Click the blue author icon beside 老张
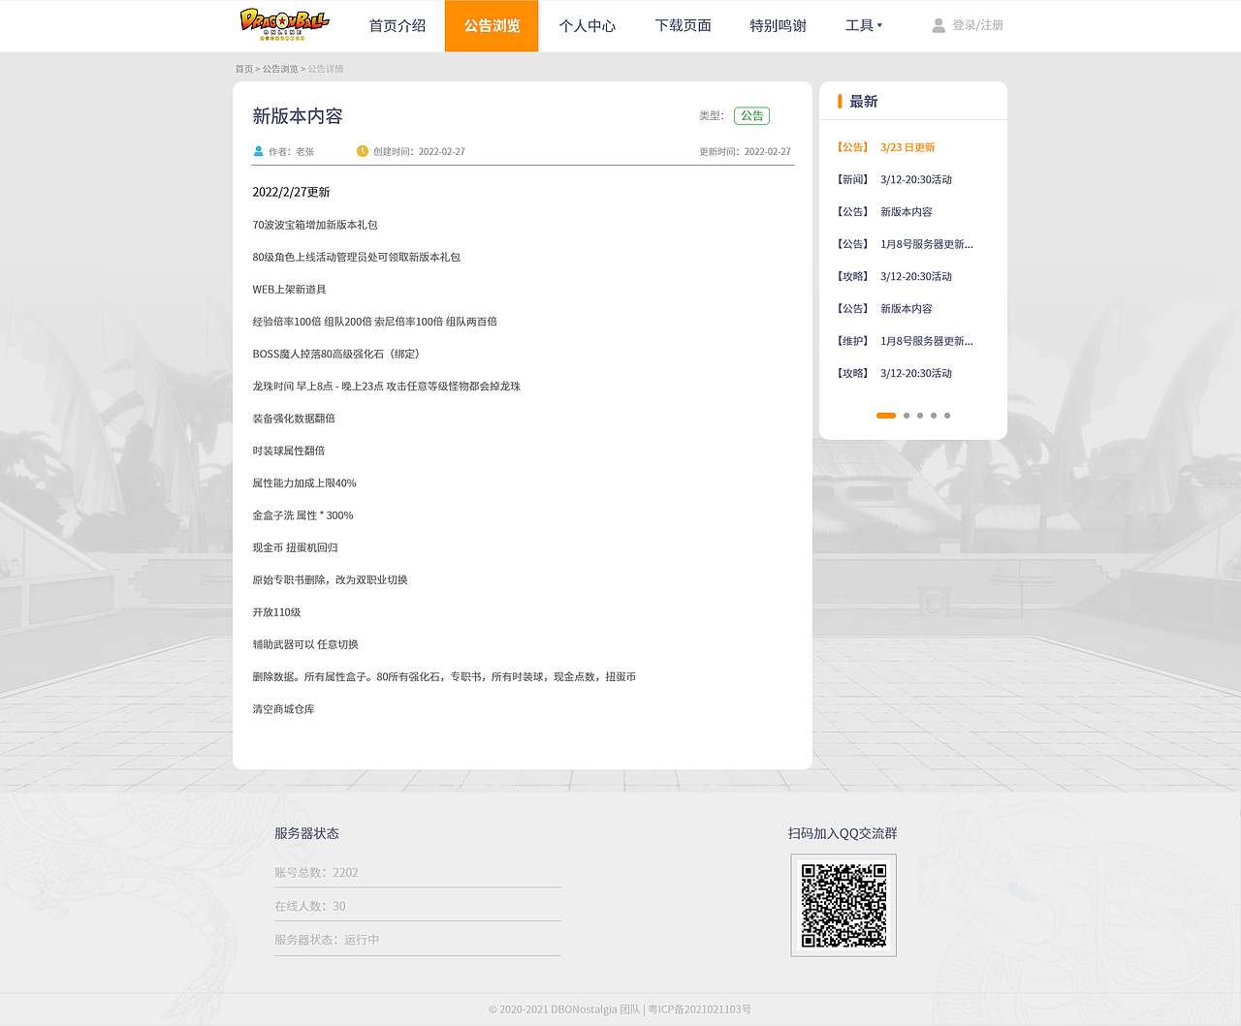This screenshot has width=1241, height=1026. tap(258, 151)
